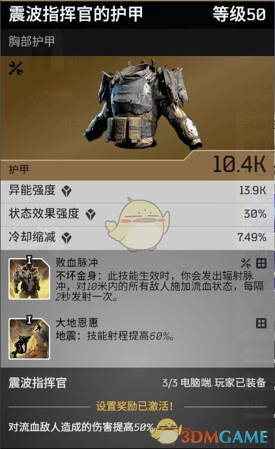Click the grid icon on 大地恩惠 mod
The image size is (275, 449).
(261, 324)
